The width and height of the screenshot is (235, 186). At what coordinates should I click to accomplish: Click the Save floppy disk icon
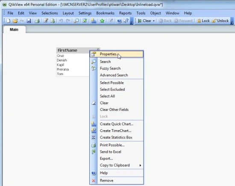pos(29,21)
